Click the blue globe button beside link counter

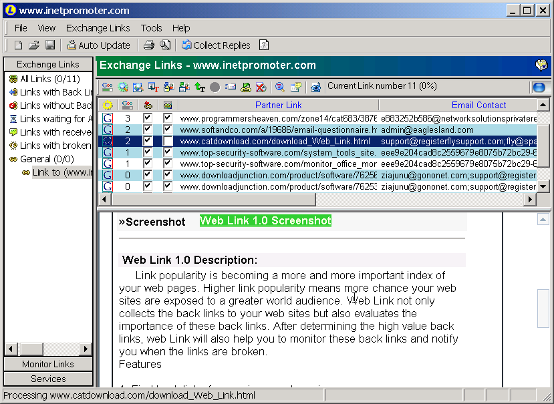tap(539, 87)
